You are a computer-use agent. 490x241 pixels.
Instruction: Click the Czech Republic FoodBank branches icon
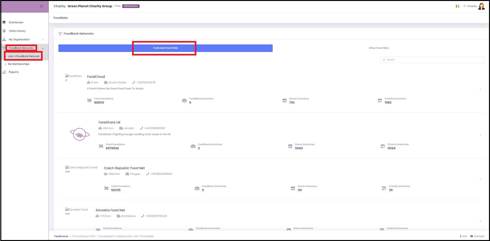point(197,188)
